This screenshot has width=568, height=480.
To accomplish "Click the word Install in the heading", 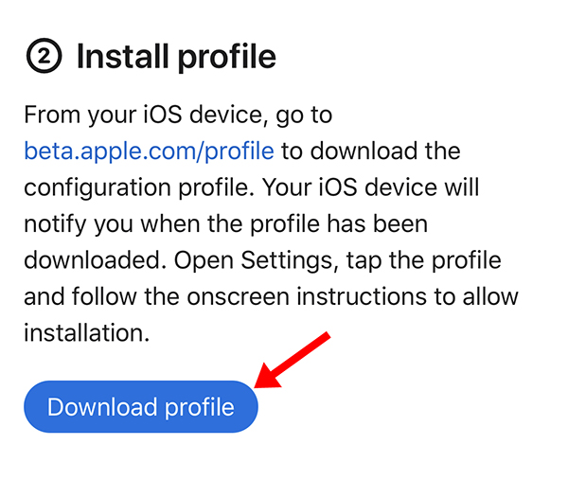I will 120,57.
